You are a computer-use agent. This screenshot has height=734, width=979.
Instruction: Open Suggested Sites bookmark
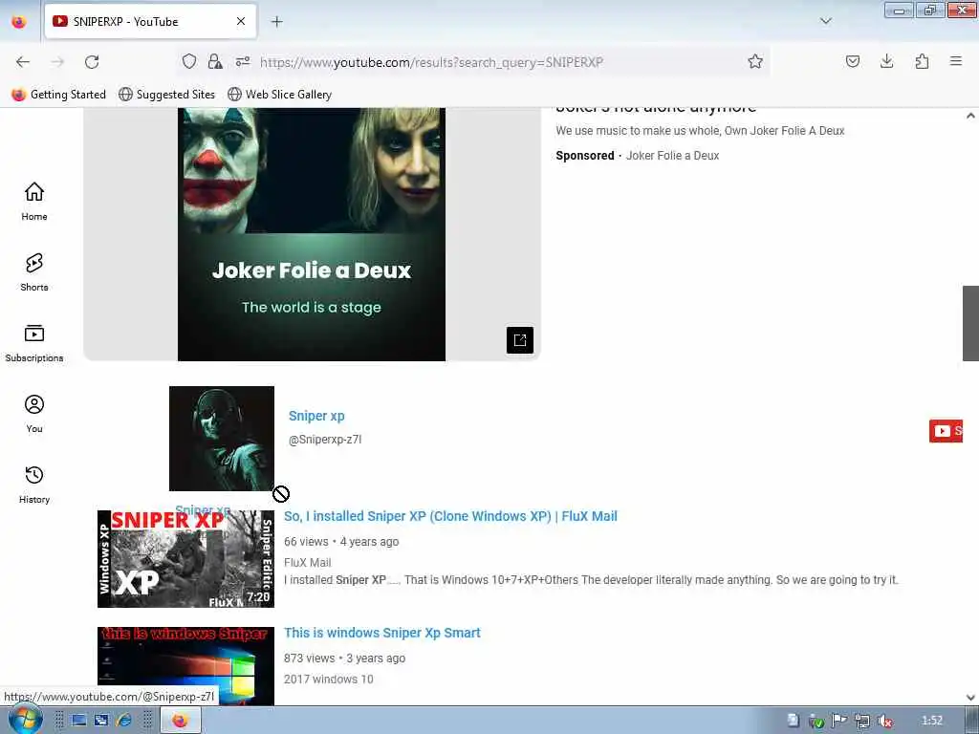(x=166, y=95)
